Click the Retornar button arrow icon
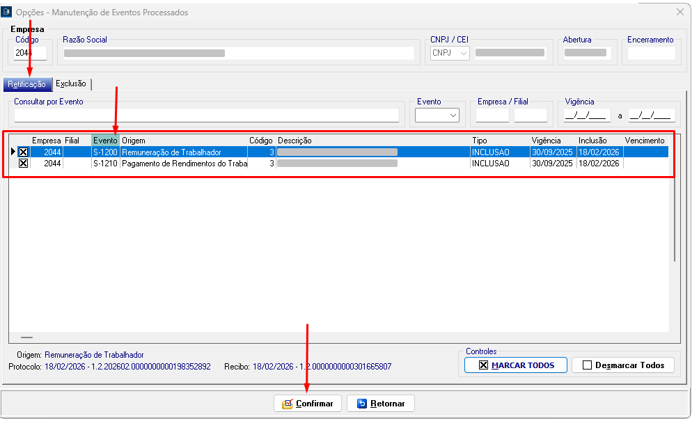699x421 pixels. pyautogui.click(x=361, y=404)
